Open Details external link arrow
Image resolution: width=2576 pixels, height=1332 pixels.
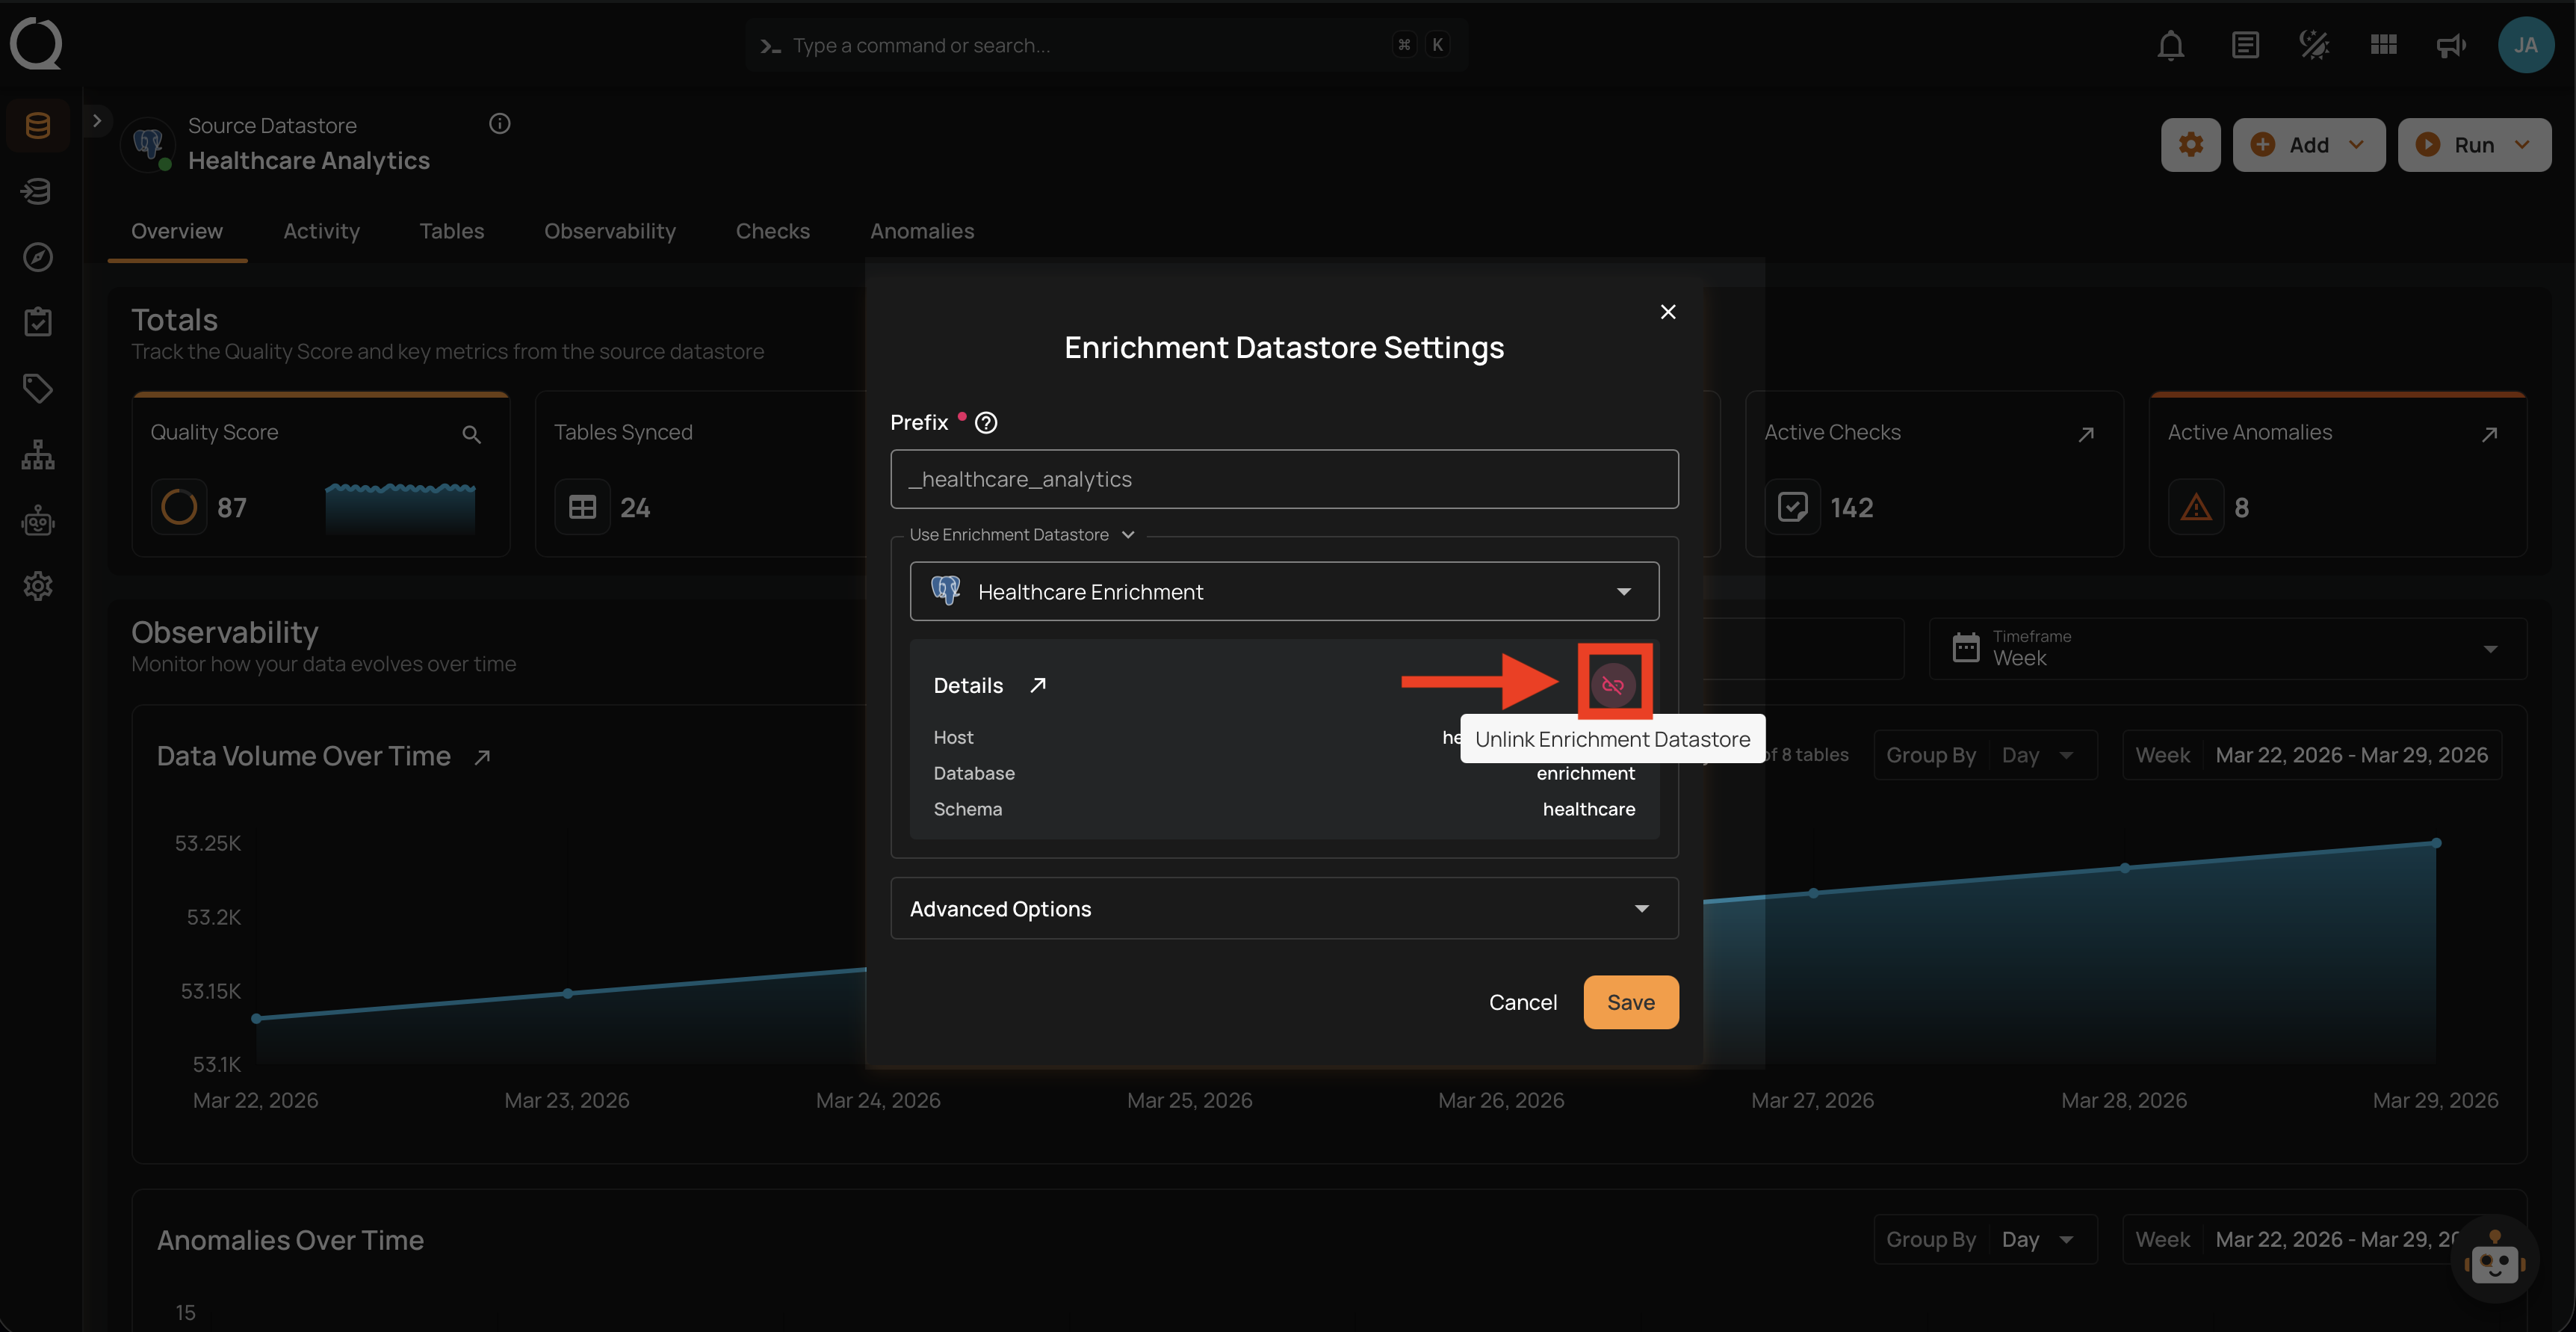(1038, 685)
